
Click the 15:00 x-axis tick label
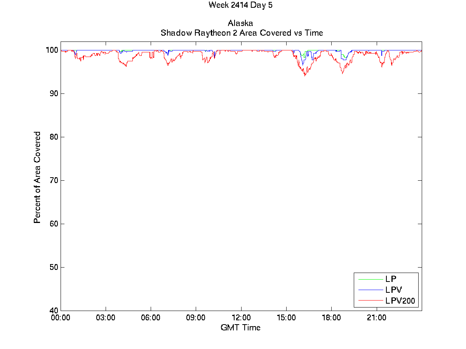(x=286, y=318)
